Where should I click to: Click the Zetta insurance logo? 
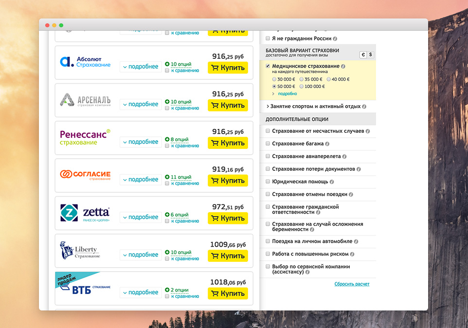pyautogui.click(x=85, y=213)
